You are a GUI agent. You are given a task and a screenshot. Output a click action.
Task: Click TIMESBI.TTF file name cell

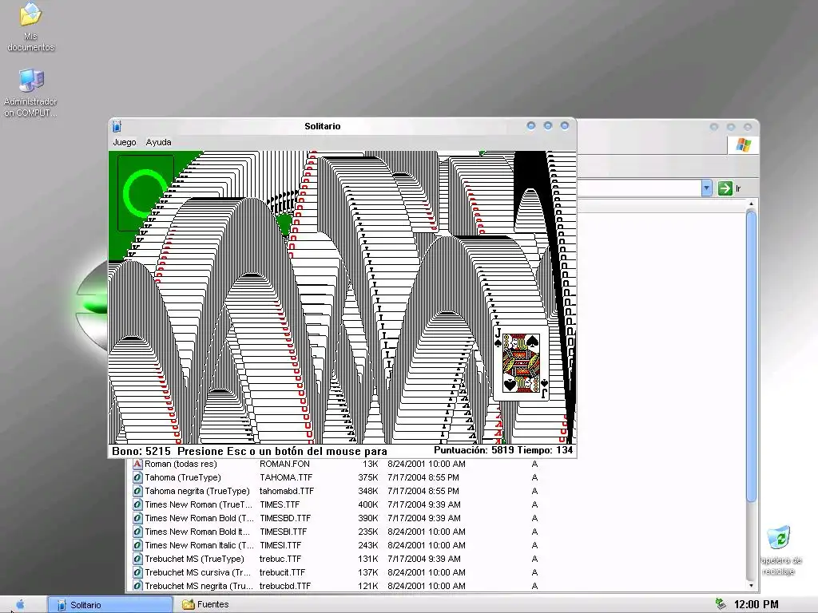pyautogui.click(x=284, y=532)
